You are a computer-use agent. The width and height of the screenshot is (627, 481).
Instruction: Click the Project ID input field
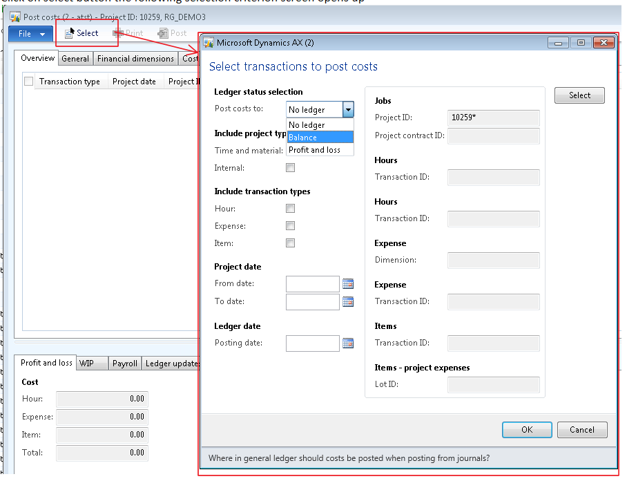pos(493,117)
